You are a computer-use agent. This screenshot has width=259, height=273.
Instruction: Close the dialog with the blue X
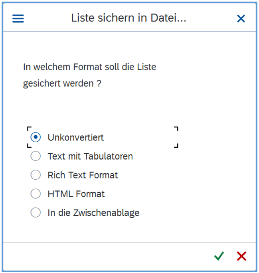point(241,18)
